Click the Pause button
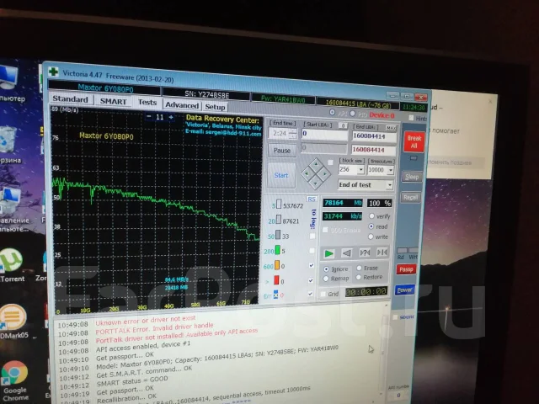 282,151
